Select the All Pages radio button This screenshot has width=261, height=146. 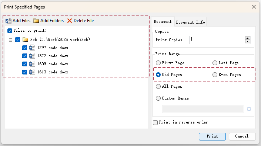pyautogui.click(x=158, y=86)
